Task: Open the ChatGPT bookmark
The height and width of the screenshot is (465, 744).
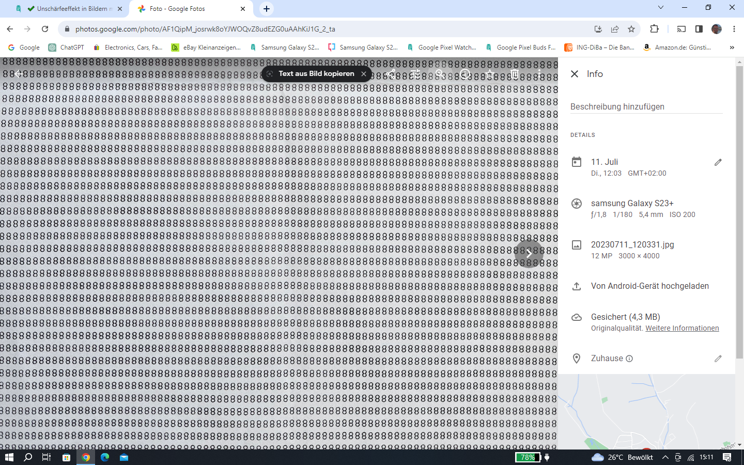Action: 66,48
